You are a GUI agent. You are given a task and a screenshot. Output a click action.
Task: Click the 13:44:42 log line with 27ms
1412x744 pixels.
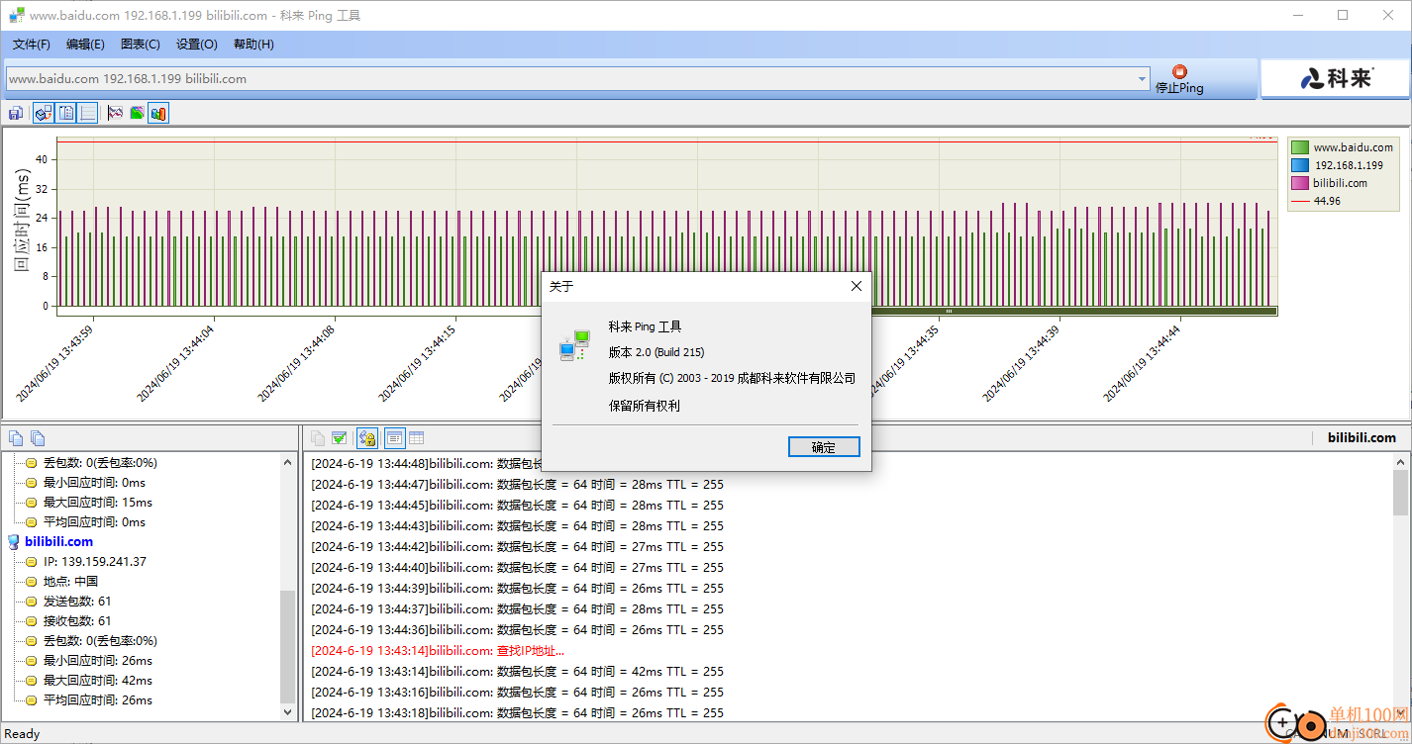pos(517,546)
